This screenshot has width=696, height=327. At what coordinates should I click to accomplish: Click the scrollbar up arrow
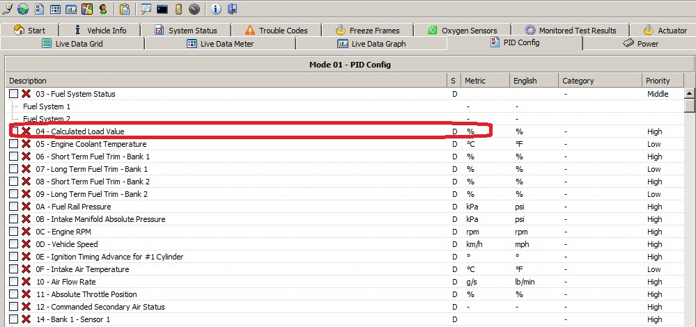point(690,93)
